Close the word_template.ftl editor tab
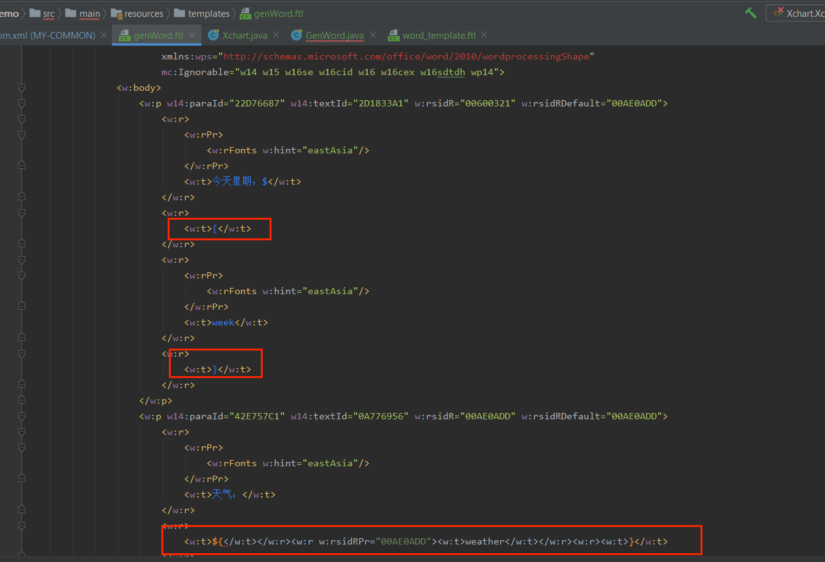This screenshot has height=562, width=825. [483, 35]
